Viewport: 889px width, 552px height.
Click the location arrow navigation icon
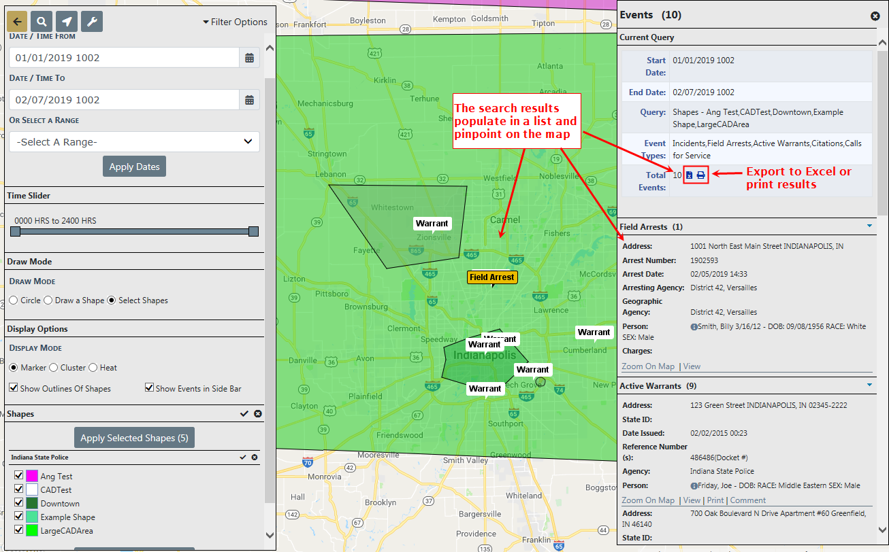click(67, 22)
